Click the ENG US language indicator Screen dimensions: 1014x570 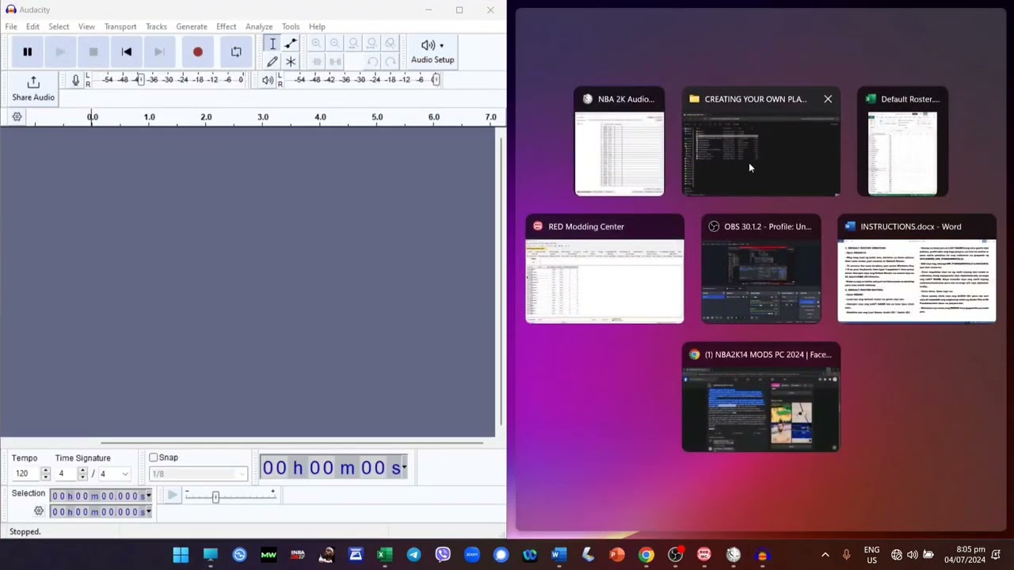pos(871,555)
